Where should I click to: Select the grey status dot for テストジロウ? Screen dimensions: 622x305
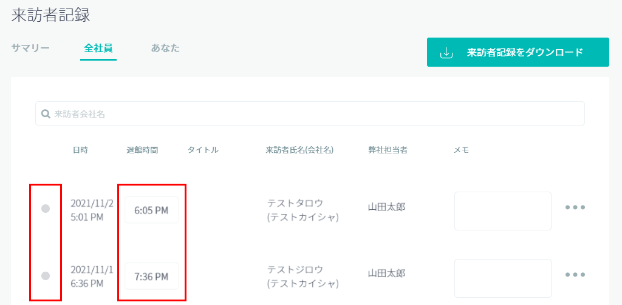46,275
